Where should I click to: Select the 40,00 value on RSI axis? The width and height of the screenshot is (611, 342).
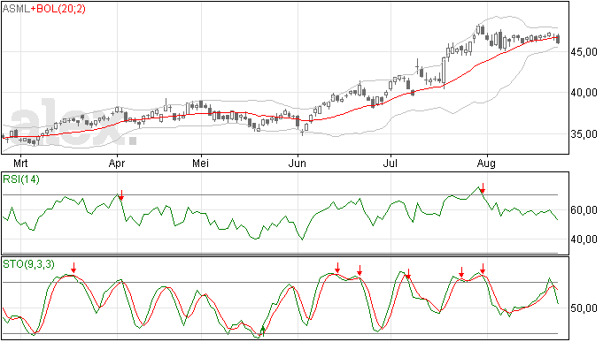pyautogui.click(x=584, y=239)
